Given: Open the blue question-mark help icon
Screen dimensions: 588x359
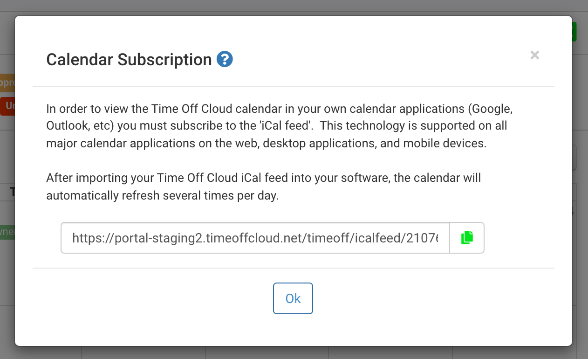Looking at the screenshot, I should tap(225, 59).
